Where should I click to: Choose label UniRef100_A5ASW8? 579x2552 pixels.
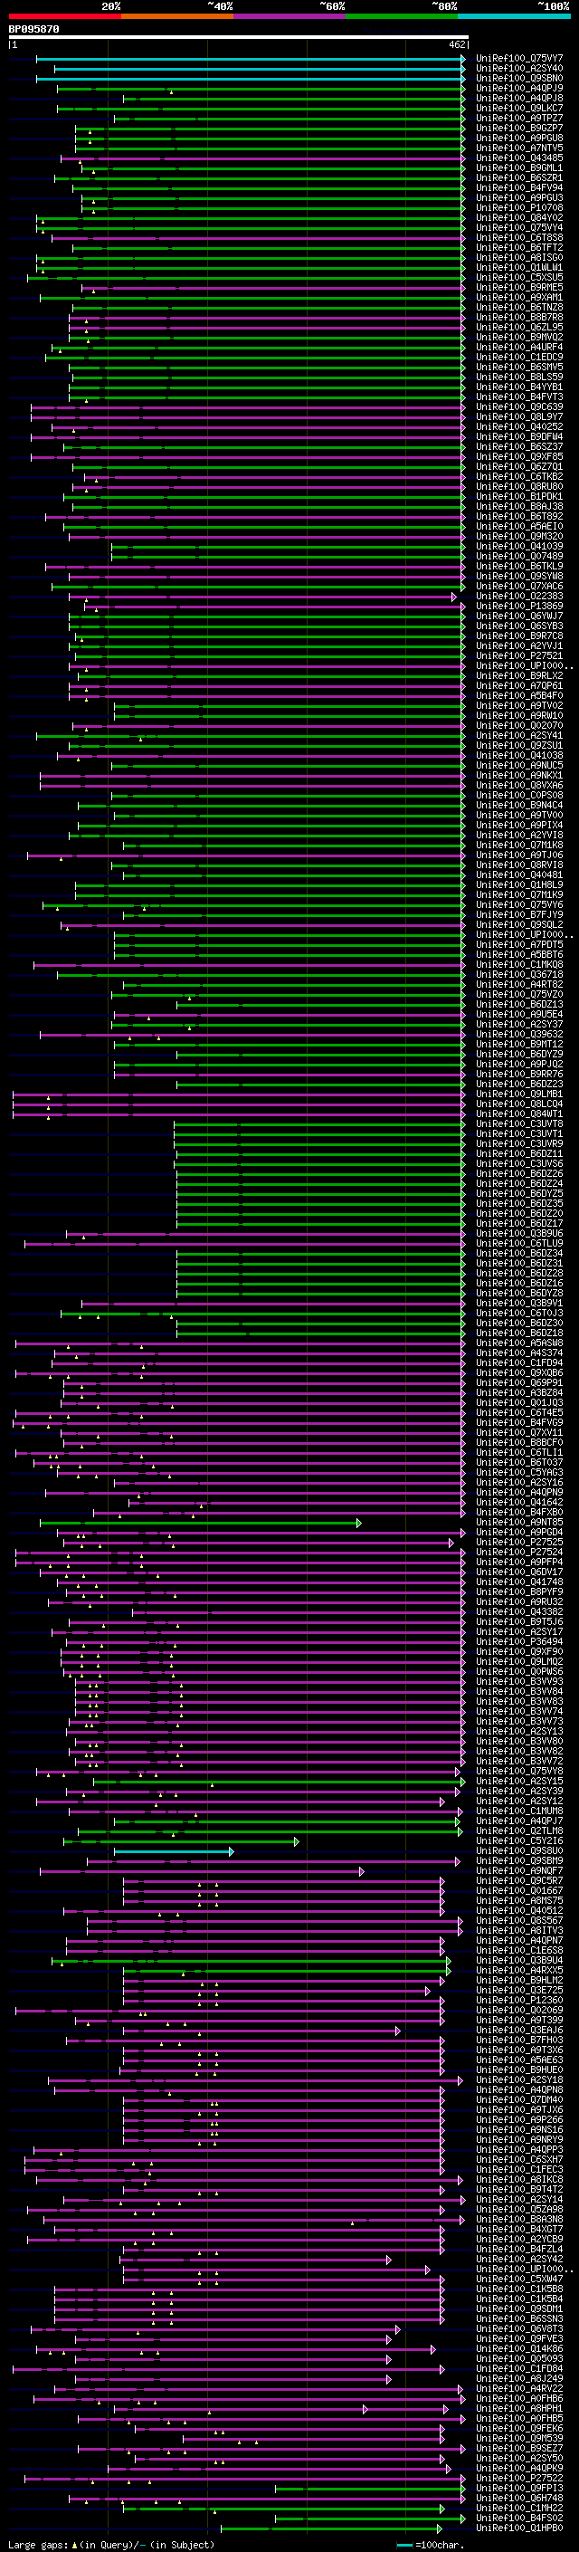[x=519, y=1343]
